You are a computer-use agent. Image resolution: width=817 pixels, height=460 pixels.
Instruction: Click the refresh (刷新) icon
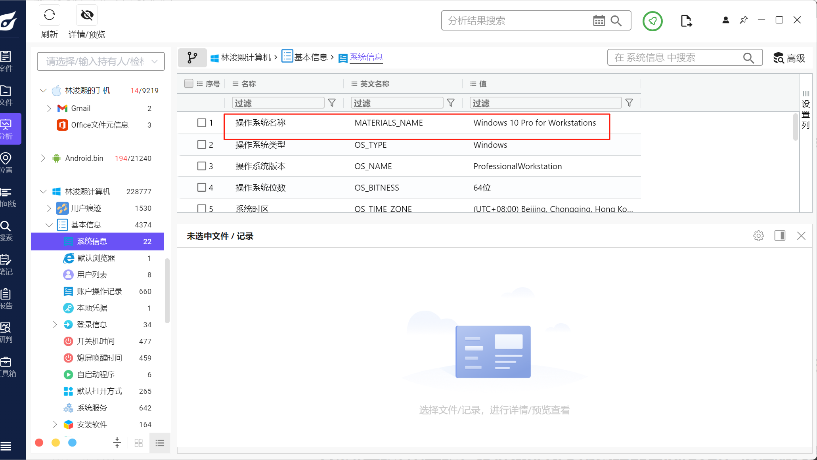click(49, 15)
